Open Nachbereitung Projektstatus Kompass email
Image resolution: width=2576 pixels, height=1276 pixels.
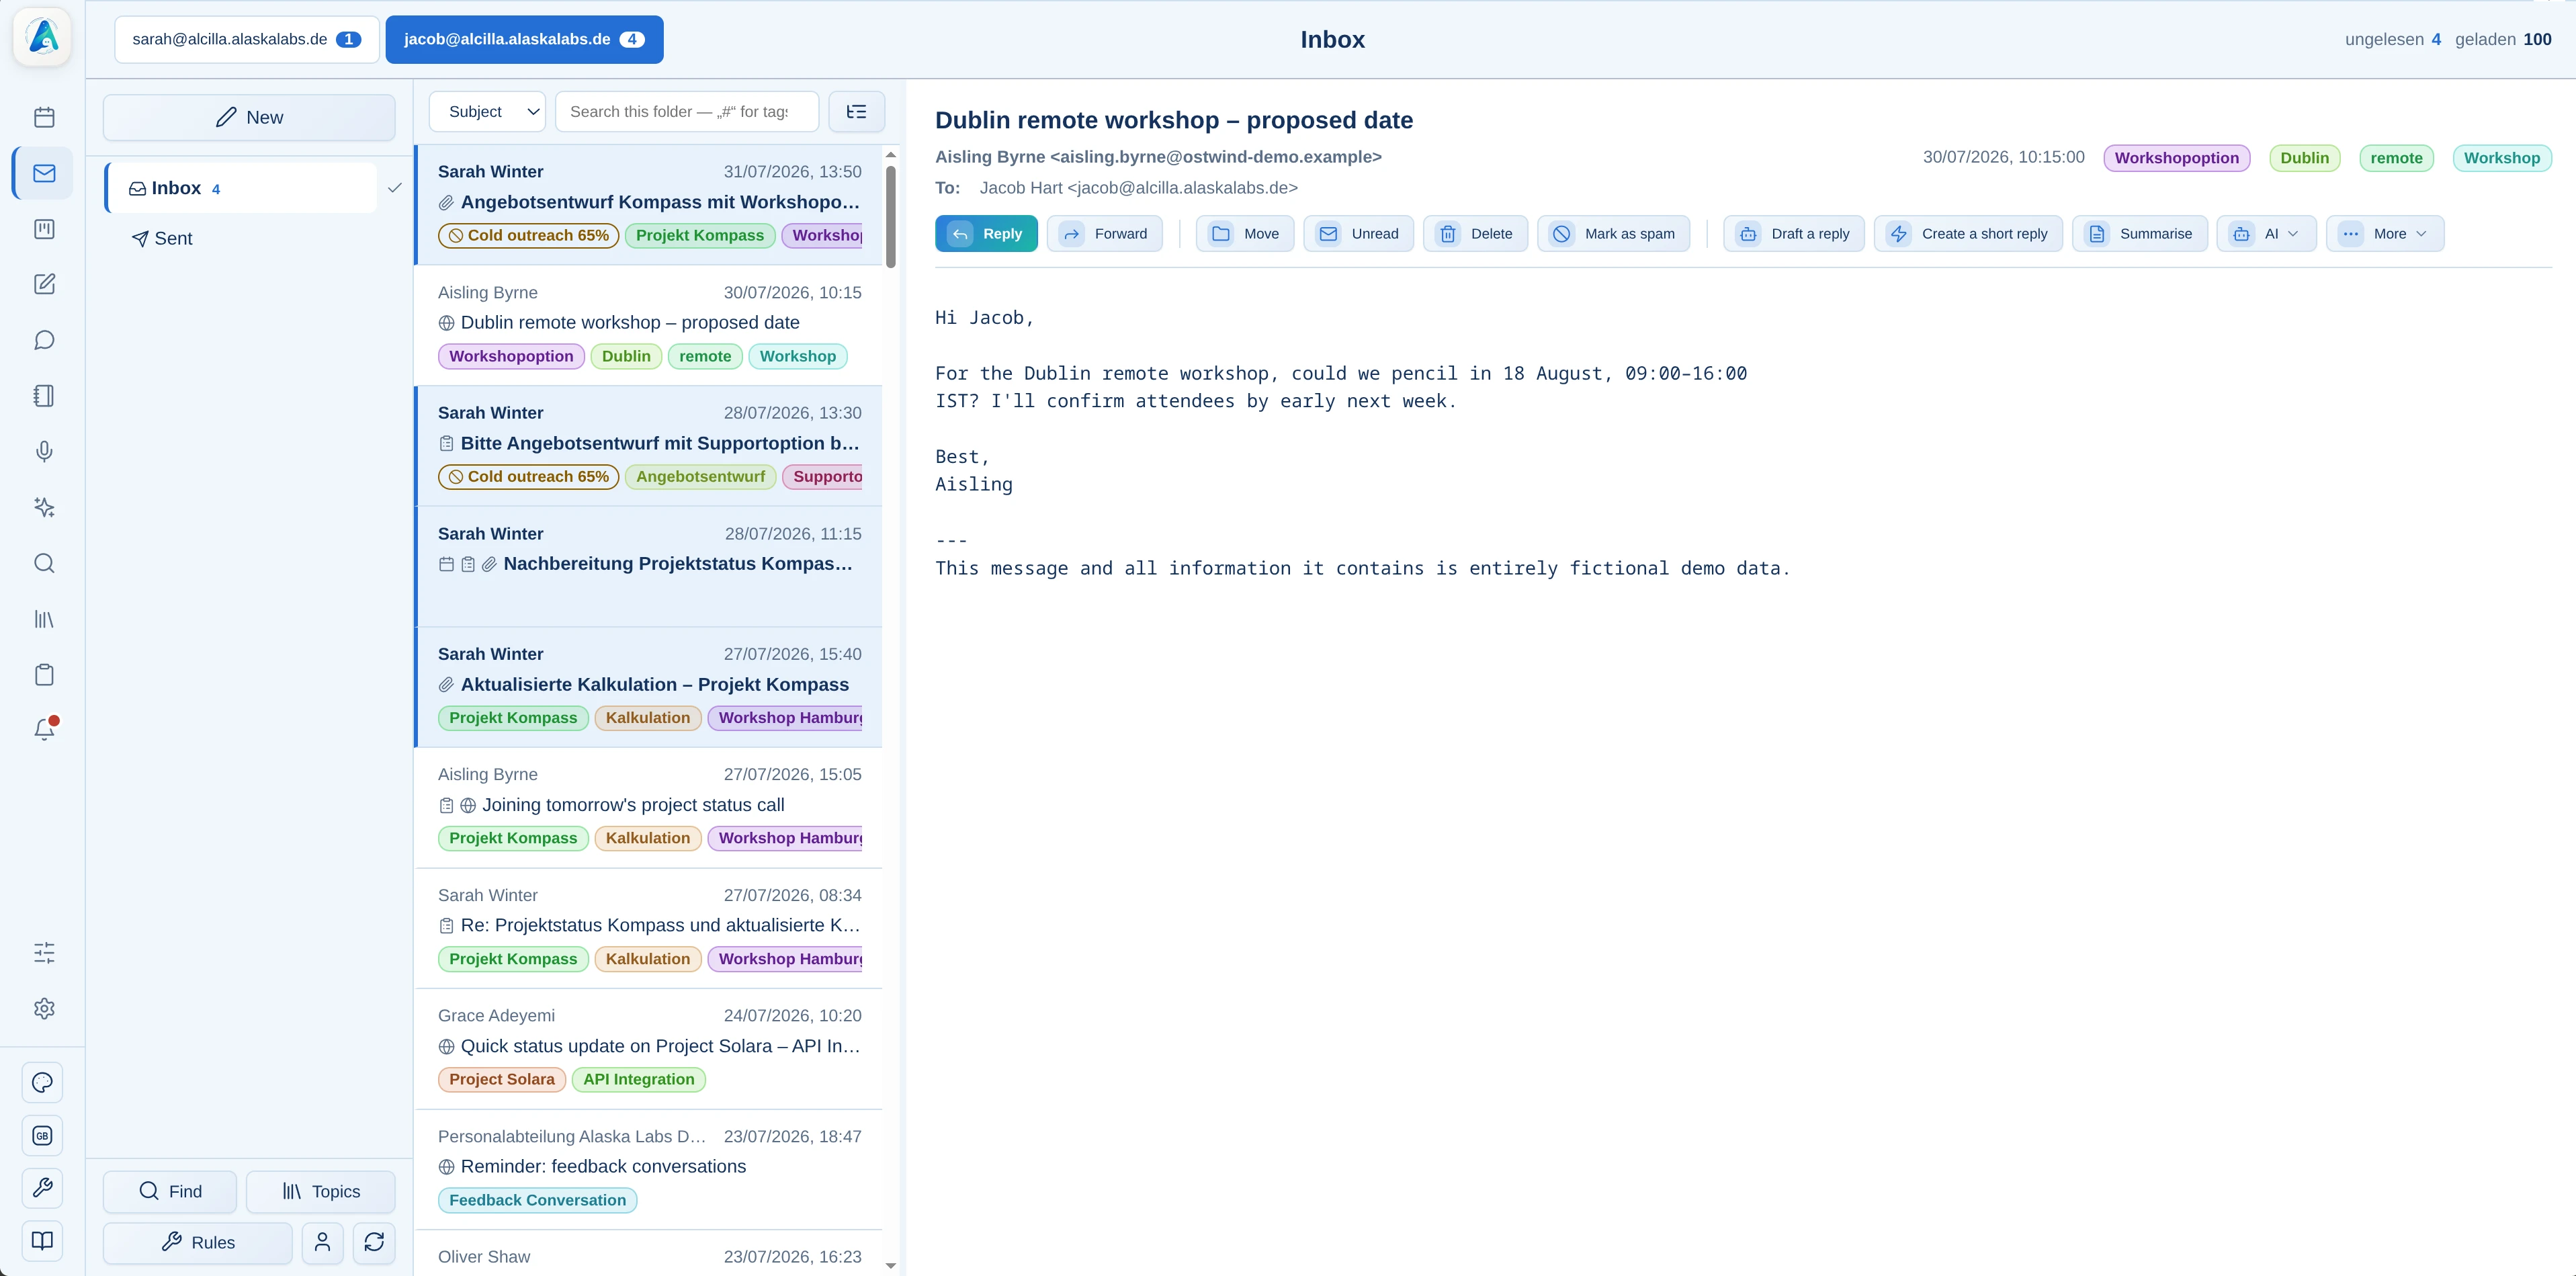[x=649, y=566]
